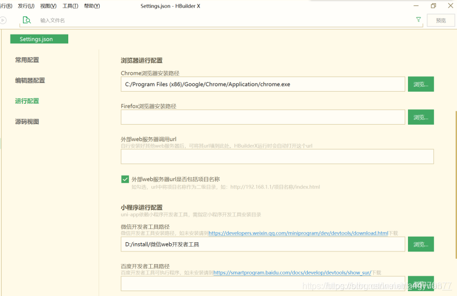457x296 pixels.
Task: Go to 常用配置 settings section
Action: pyautogui.click(x=27, y=60)
